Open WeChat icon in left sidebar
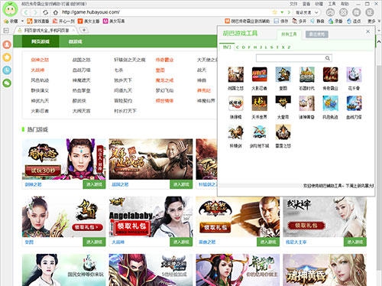 click(7, 83)
